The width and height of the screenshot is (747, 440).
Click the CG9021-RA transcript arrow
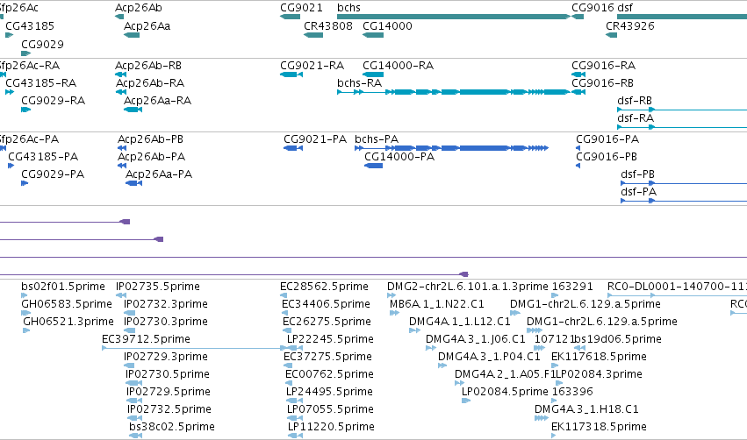pyautogui.click(x=291, y=75)
